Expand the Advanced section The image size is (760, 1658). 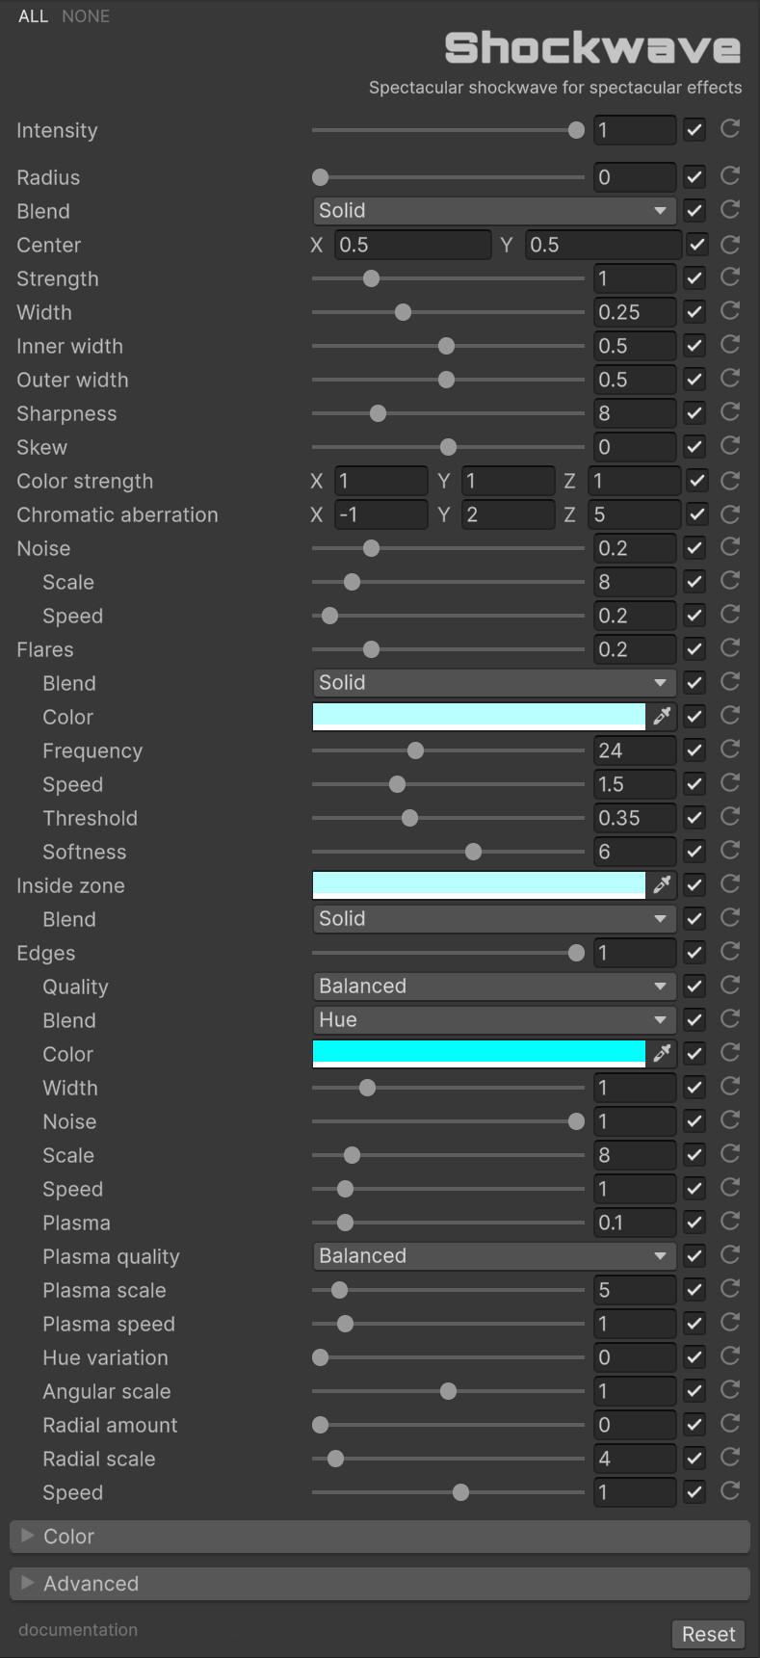[x=91, y=1583]
